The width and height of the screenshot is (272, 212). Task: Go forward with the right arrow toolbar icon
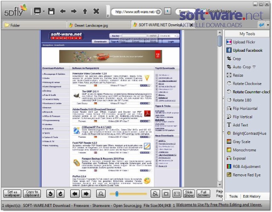click(74, 11)
